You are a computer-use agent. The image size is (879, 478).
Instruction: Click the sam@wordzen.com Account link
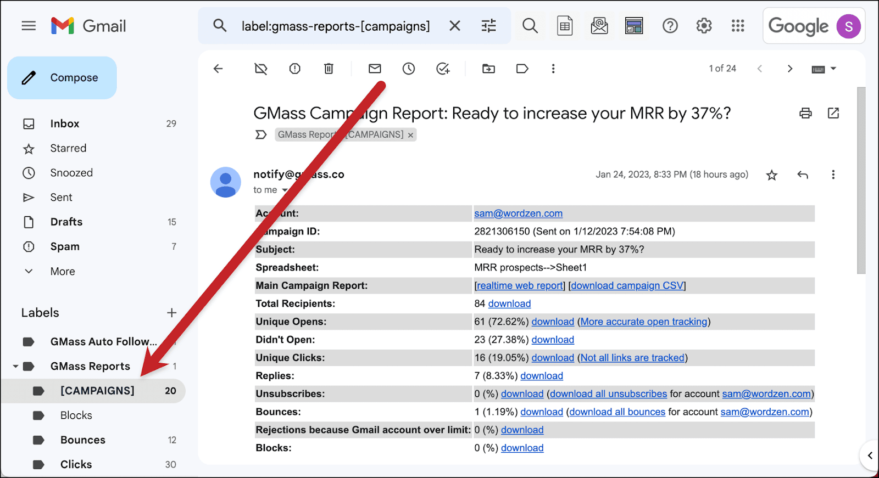[x=518, y=213]
